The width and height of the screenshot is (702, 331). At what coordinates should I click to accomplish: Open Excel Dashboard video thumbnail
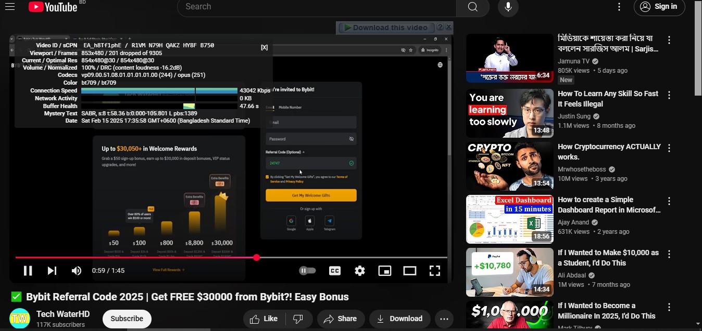(x=510, y=219)
